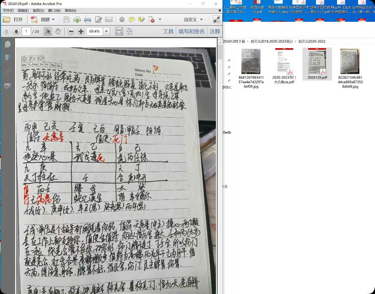375x294 pixels.
Task: Click the full screen read mode icon
Action: (217, 19)
